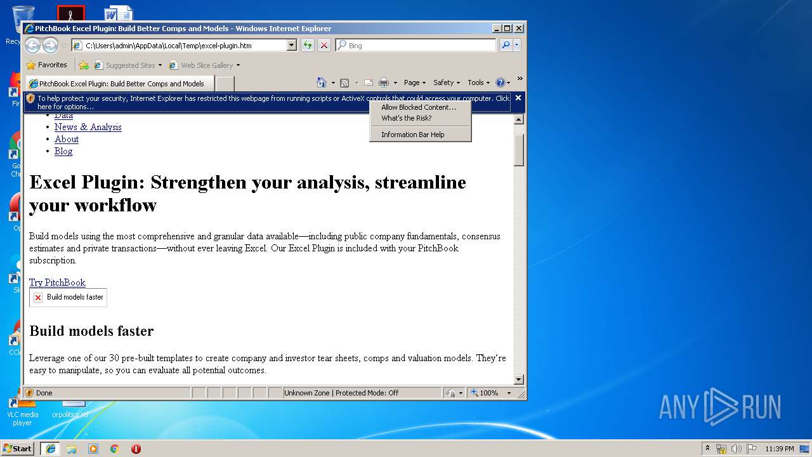812x457 pixels.
Task: Choose Information Bar Help from the menu
Action: click(413, 135)
